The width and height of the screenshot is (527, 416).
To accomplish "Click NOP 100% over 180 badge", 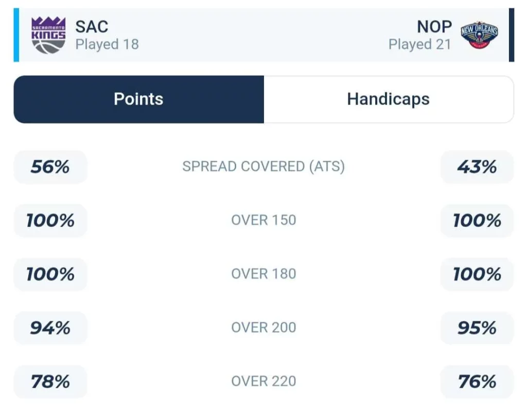I will tap(477, 274).
